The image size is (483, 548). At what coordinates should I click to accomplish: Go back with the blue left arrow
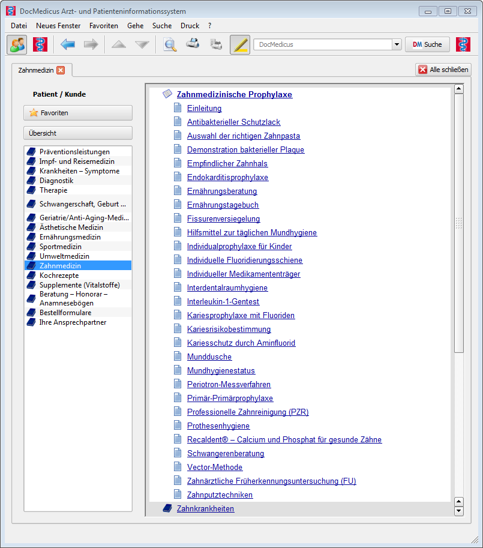click(67, 44)
